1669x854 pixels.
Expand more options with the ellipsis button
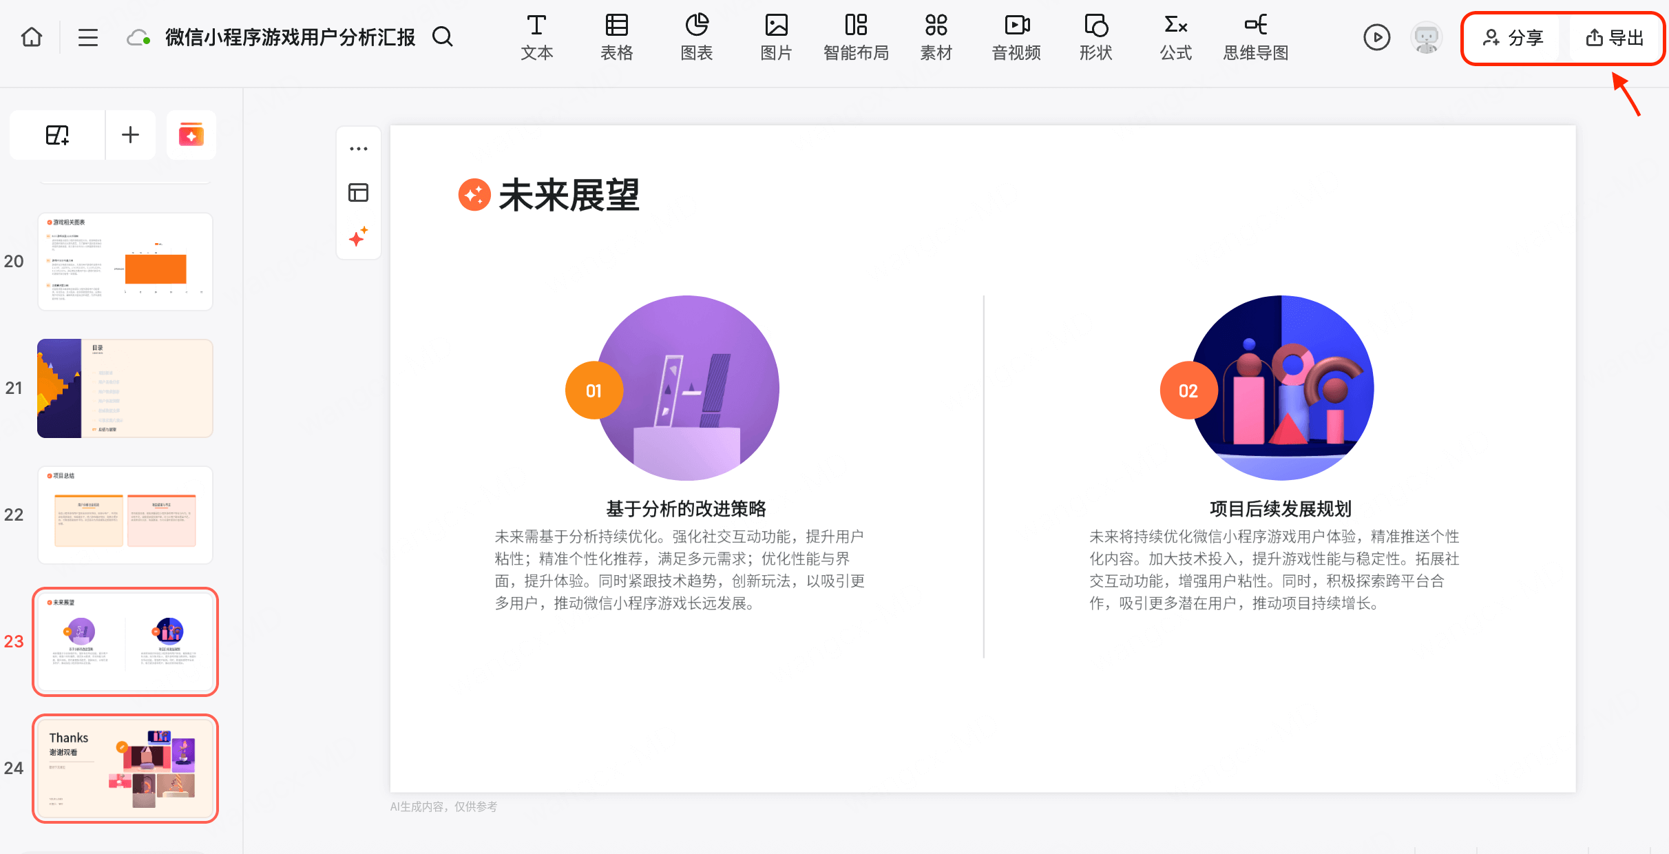tap(358, 148)
